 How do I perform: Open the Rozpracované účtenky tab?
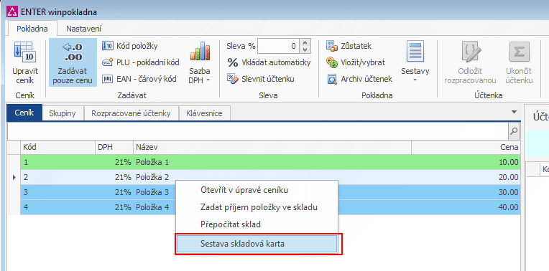coord(131,113)
